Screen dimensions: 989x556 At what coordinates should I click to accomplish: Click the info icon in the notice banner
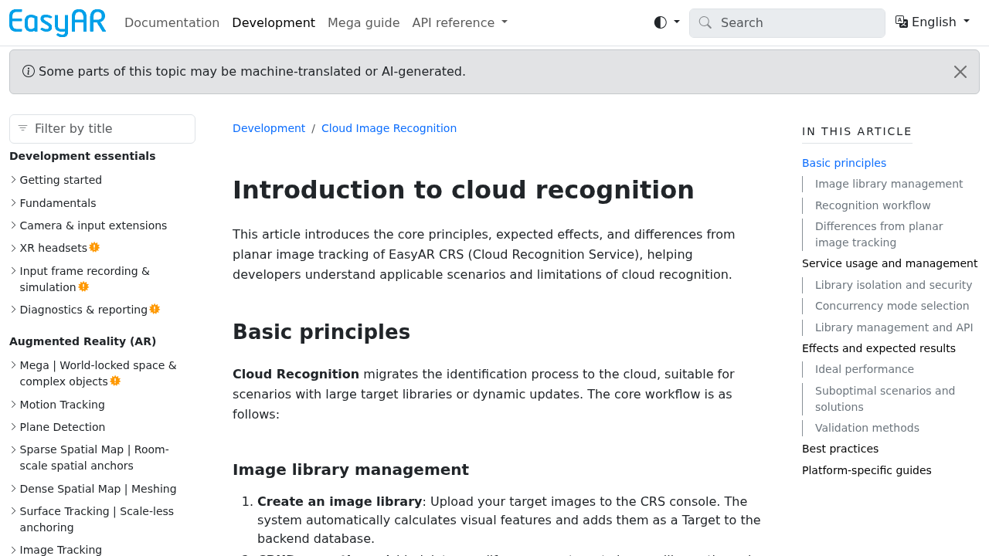coord(29,71)
